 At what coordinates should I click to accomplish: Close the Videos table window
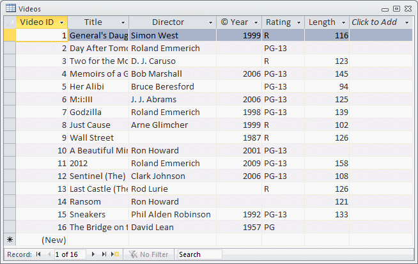click(408, 9)
